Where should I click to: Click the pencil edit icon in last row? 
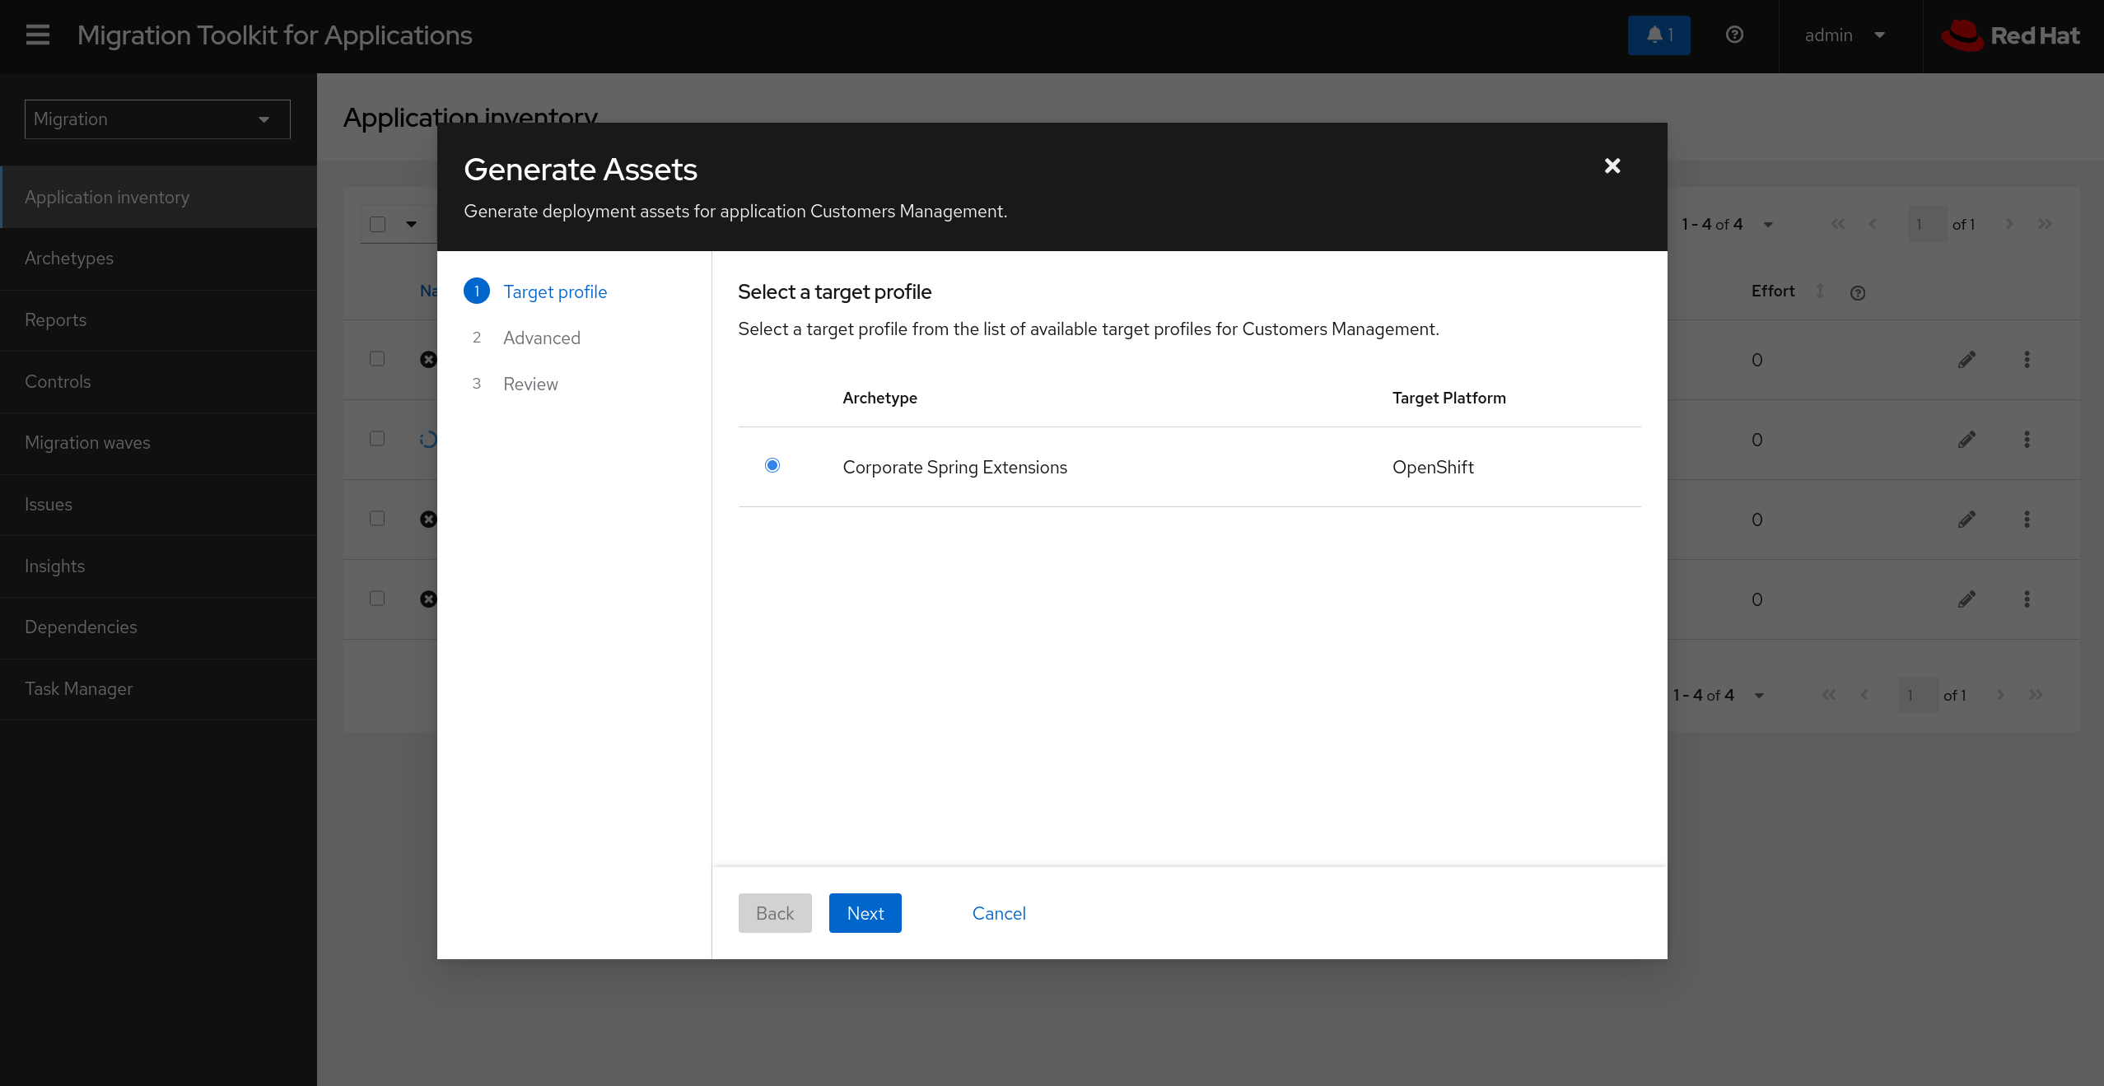point(1966,599)
